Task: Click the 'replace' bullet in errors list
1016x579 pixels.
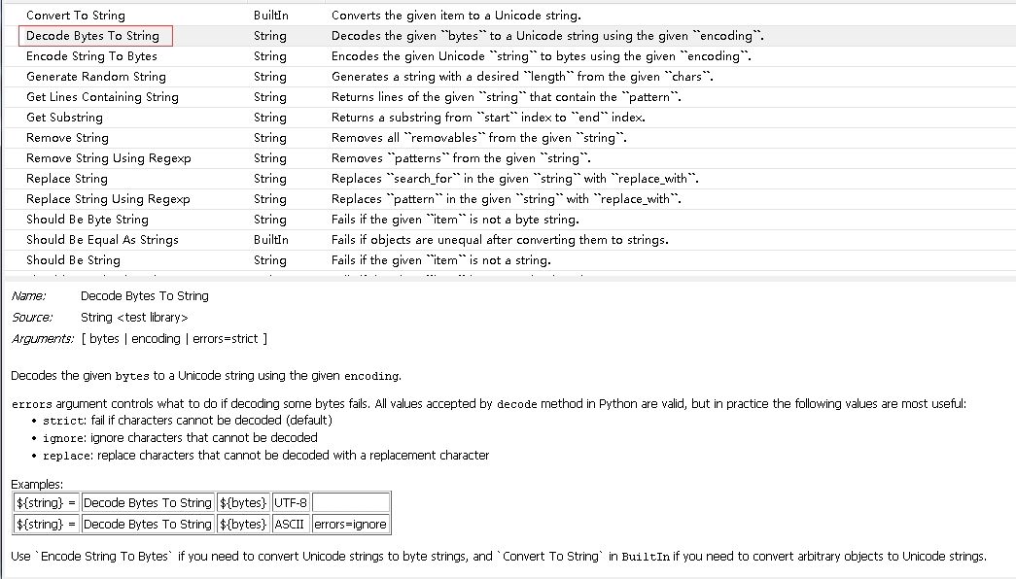Action: 265,456
